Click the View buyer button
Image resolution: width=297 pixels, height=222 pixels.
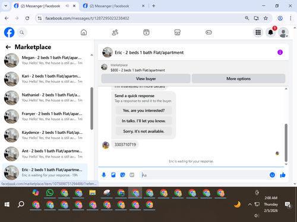click(146, 79)
